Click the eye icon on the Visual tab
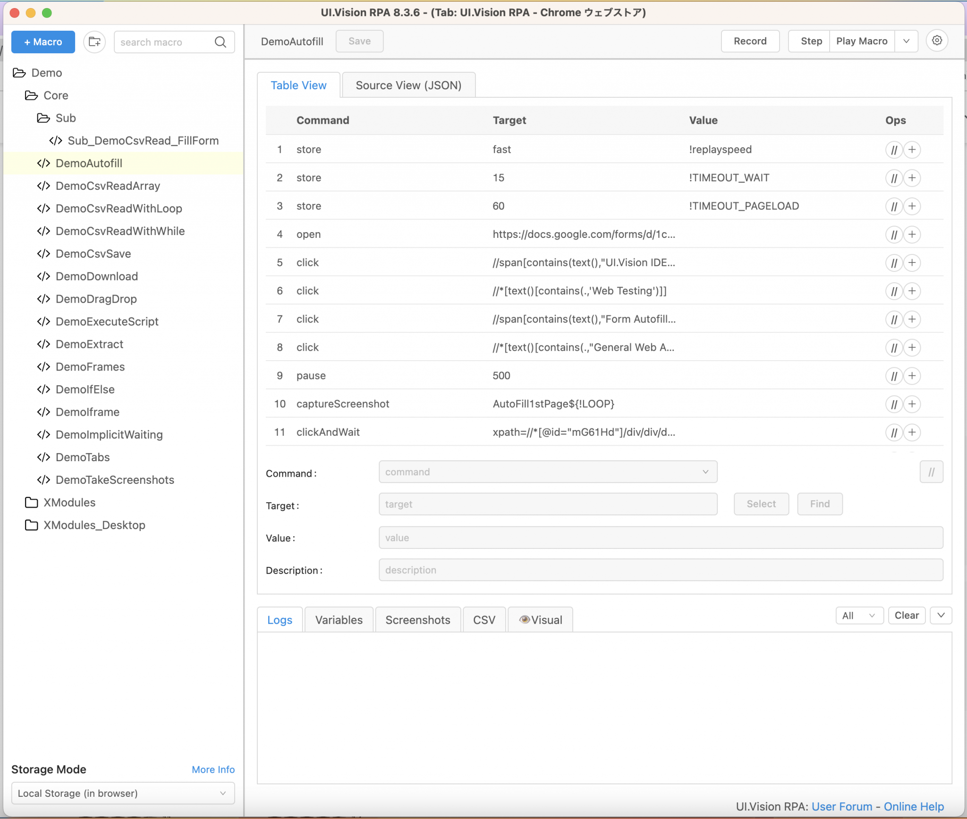The height and width of the screenshot is (819, 967). click(x=524, y=619)
